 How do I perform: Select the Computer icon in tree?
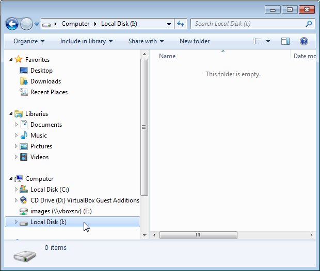point(19,178)
